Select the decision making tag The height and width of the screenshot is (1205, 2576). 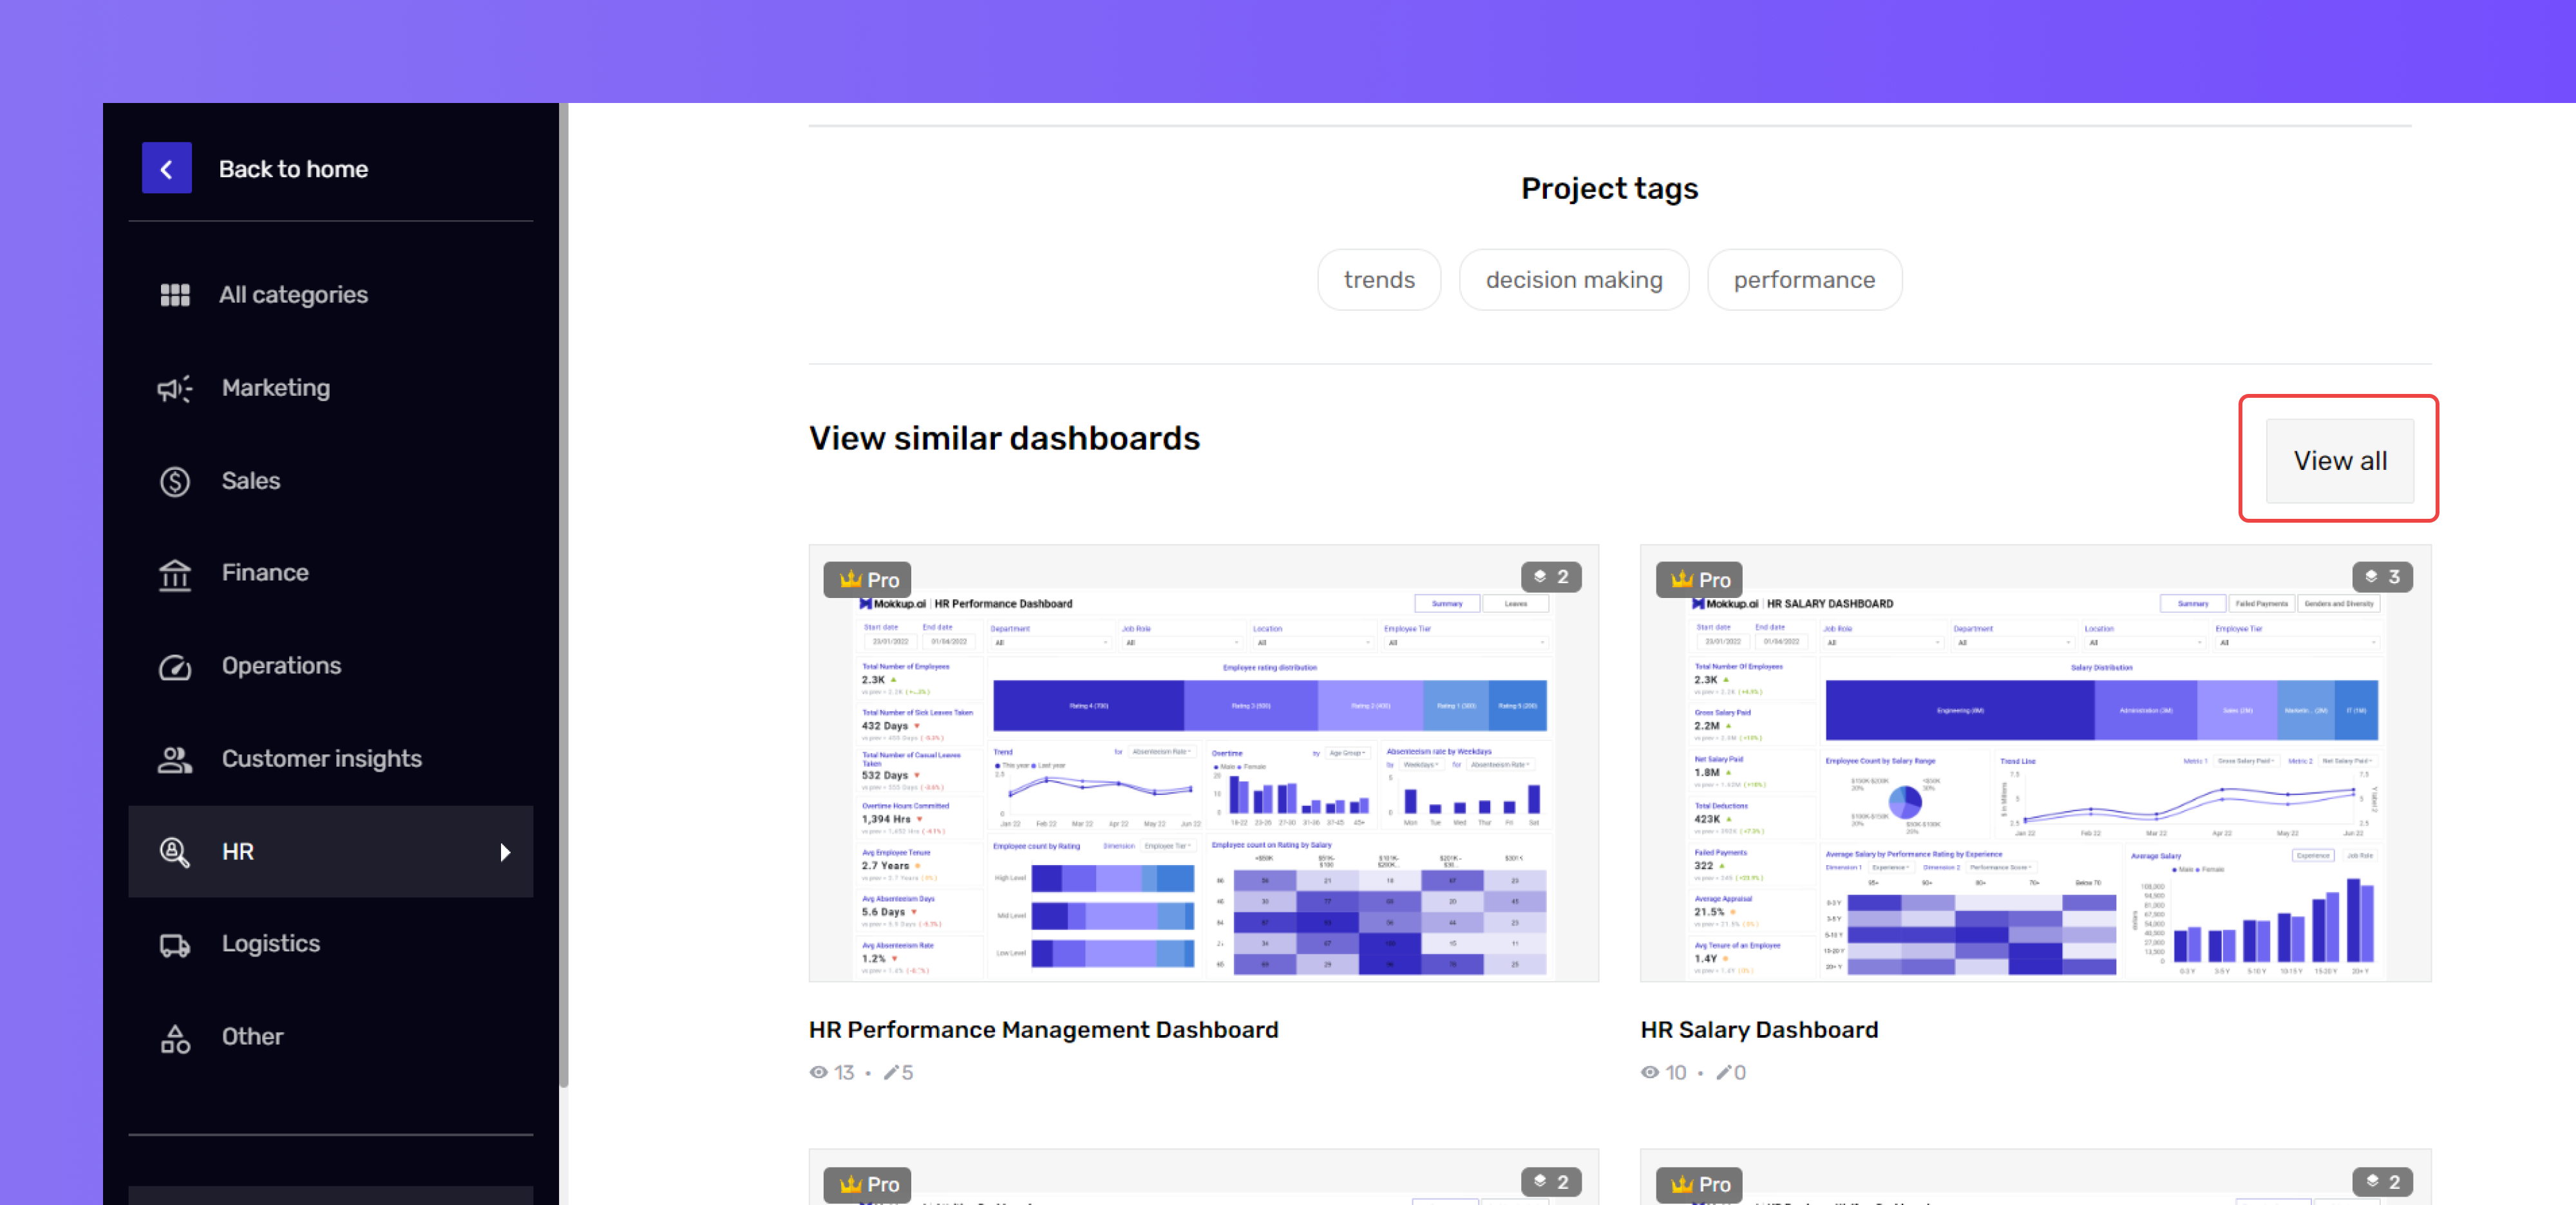point(1574,280)
